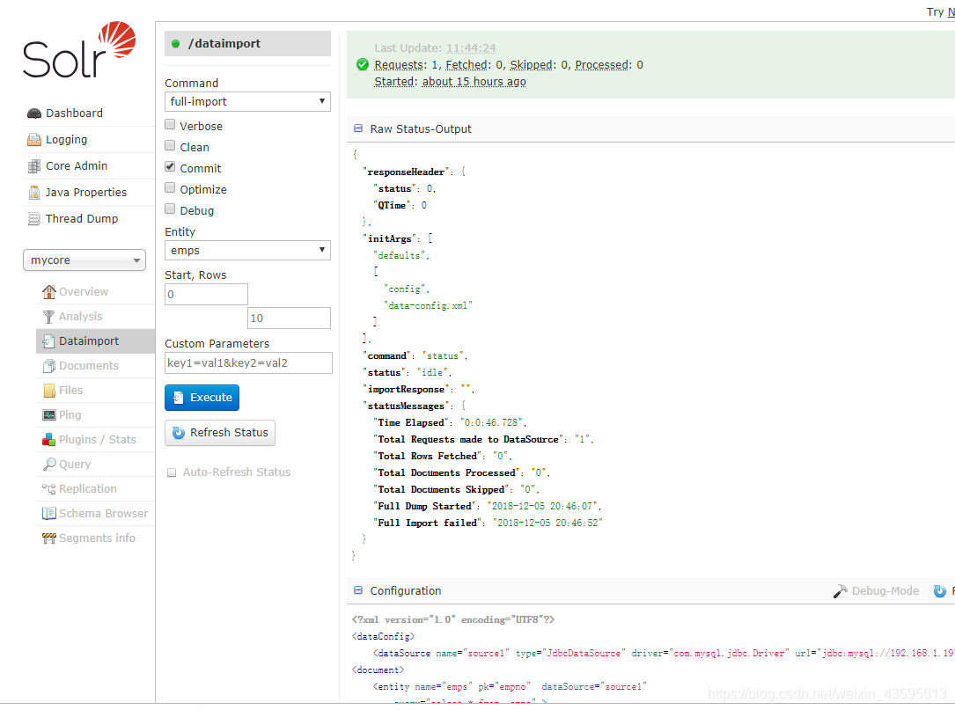Click the Segments info barrier icon
This screenshot has height=710, width=955.
48,538
